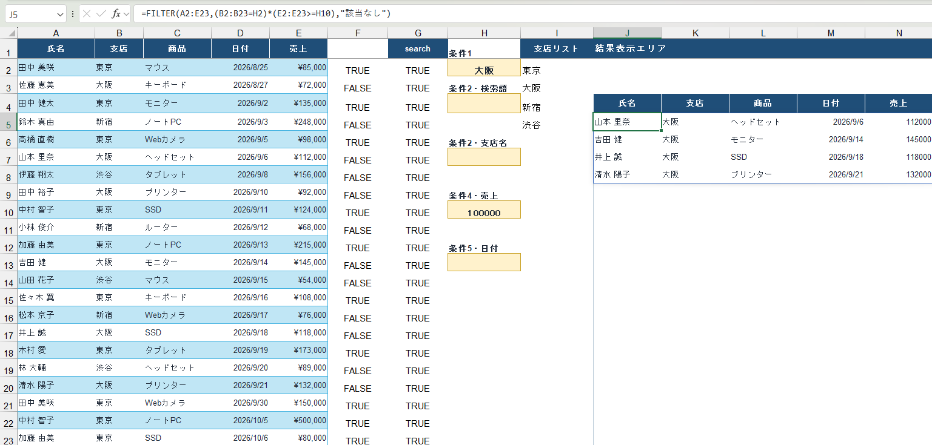Image resolution: width=932 pixels, height=445 pixels.
Task: Click the sales value ¥500,000
Action: tap(298, 420)
